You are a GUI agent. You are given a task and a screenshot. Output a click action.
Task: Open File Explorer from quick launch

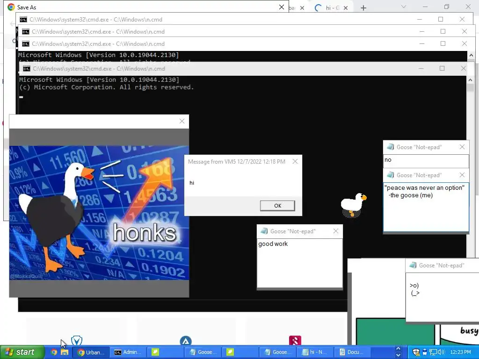coord(65,352)
